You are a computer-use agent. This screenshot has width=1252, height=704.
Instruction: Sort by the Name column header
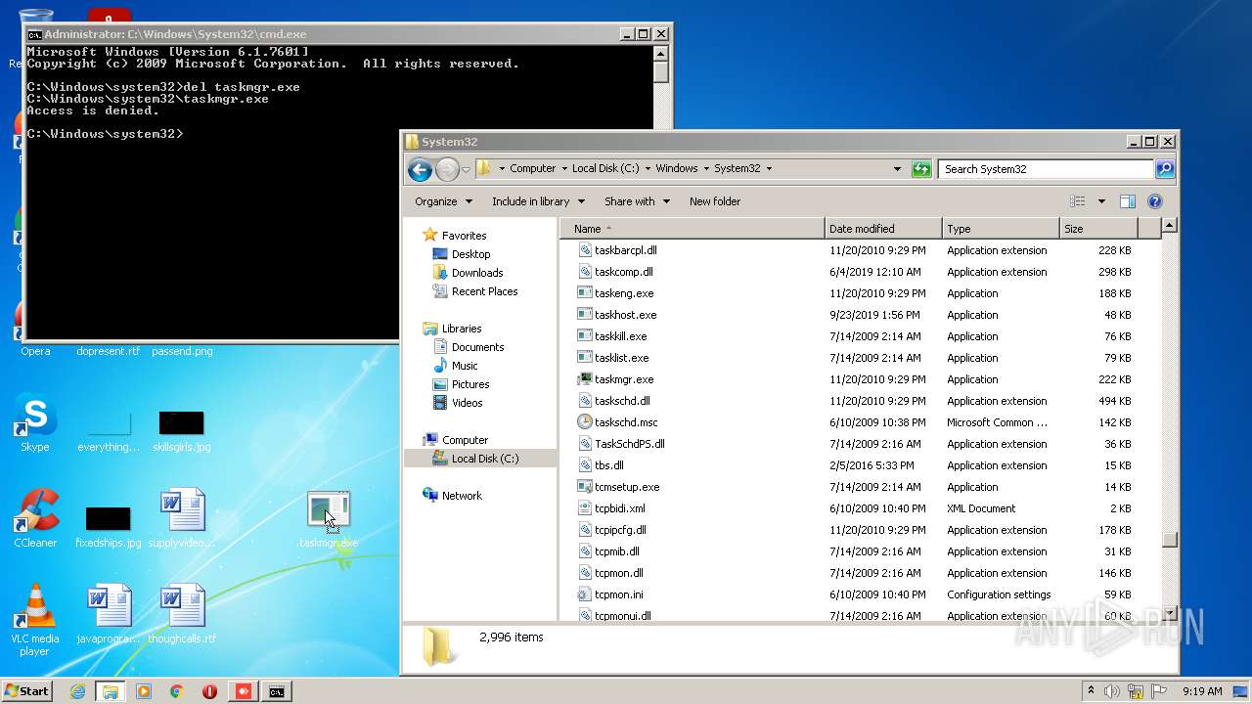tap(693, 229)
